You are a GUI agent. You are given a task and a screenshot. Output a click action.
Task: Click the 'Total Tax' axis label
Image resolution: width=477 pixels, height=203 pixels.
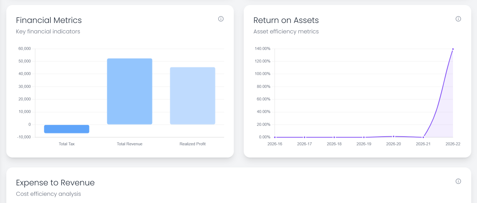67,144
